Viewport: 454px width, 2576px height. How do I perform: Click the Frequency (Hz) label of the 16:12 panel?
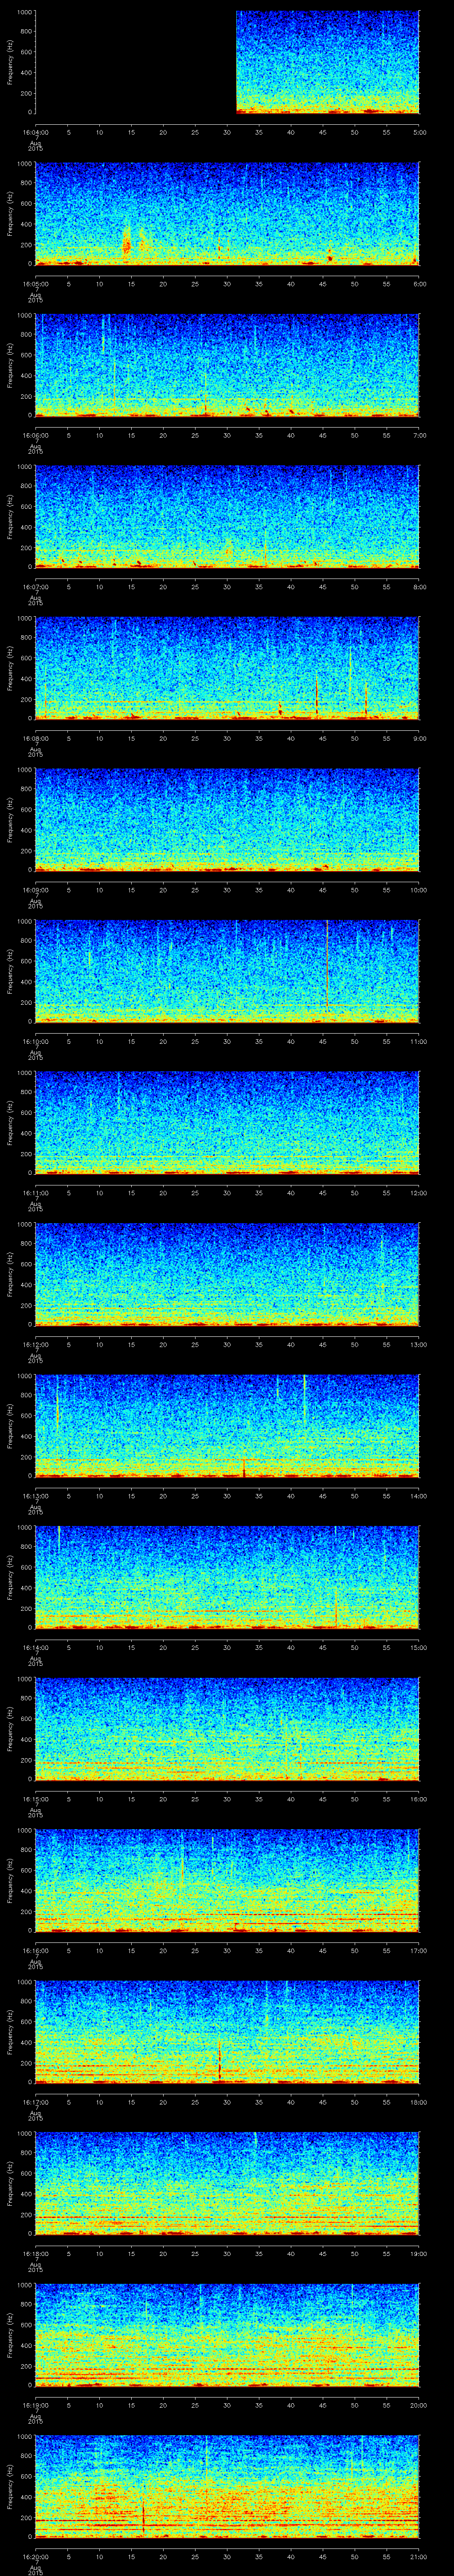10,1274
